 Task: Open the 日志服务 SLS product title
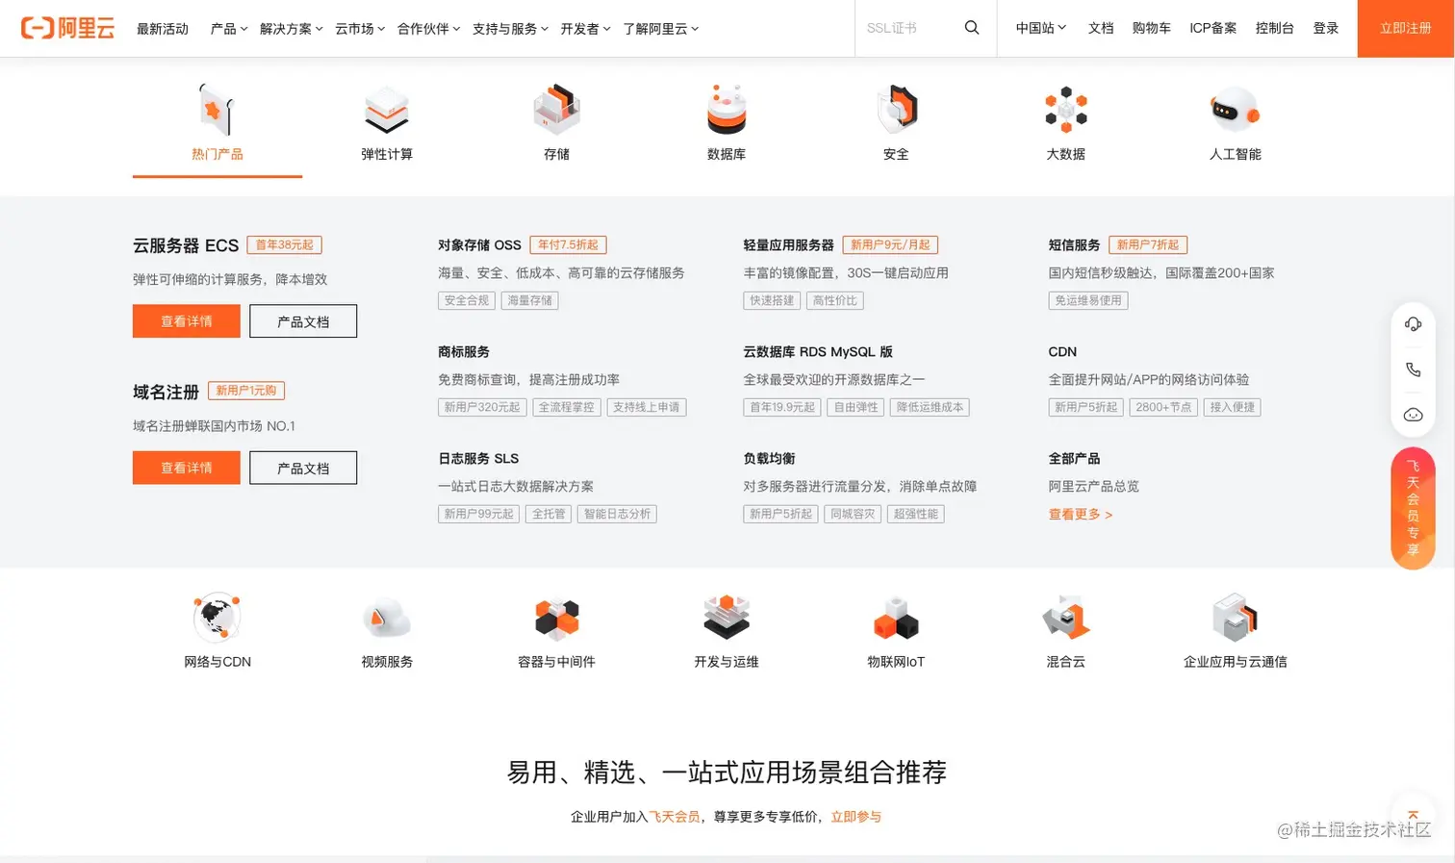[478, 459]
